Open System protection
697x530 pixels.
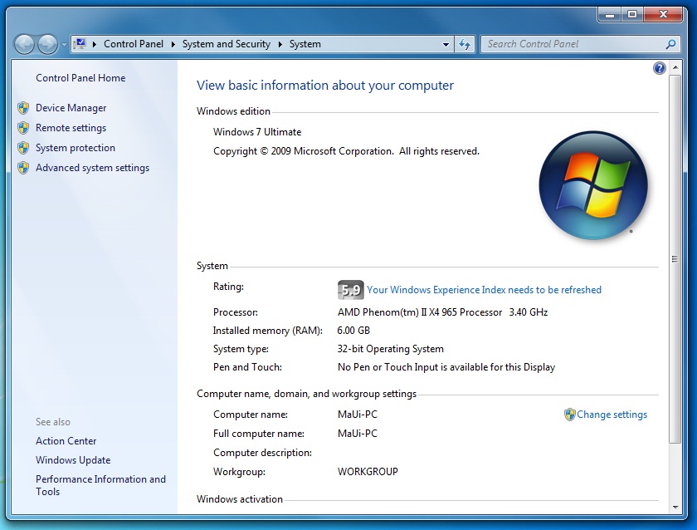tap(76, 148)
